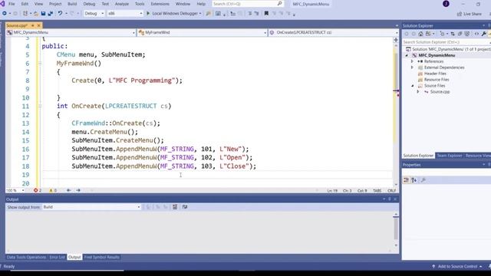Select the Solution 'MFC_DynamicMenu' node
491x276 pixels.
tap(448, 49)
